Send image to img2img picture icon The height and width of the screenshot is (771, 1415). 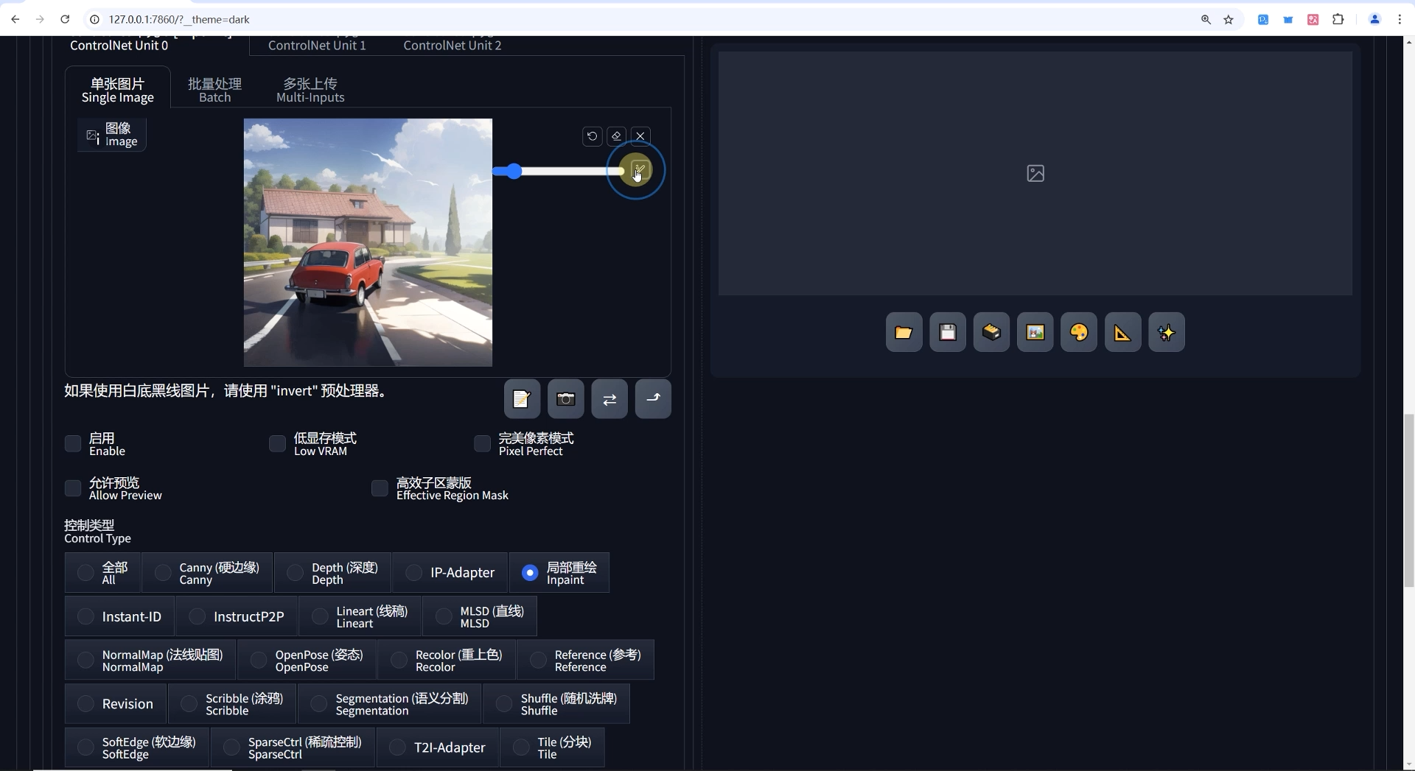[1035, 332]
